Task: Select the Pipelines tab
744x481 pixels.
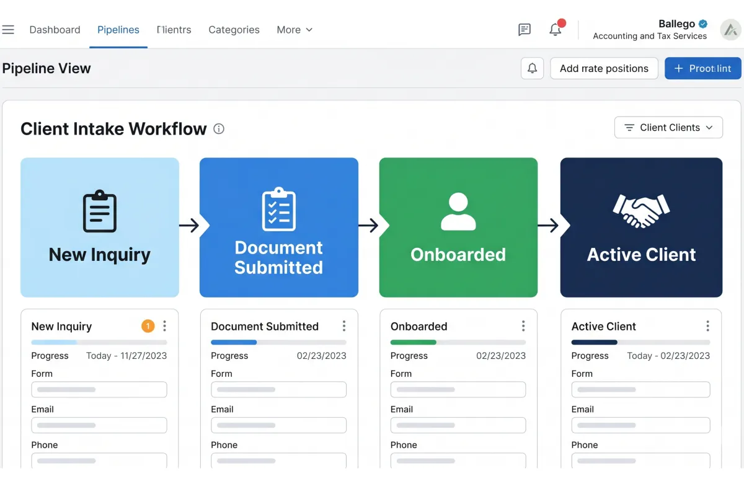Action: (118, 30)
